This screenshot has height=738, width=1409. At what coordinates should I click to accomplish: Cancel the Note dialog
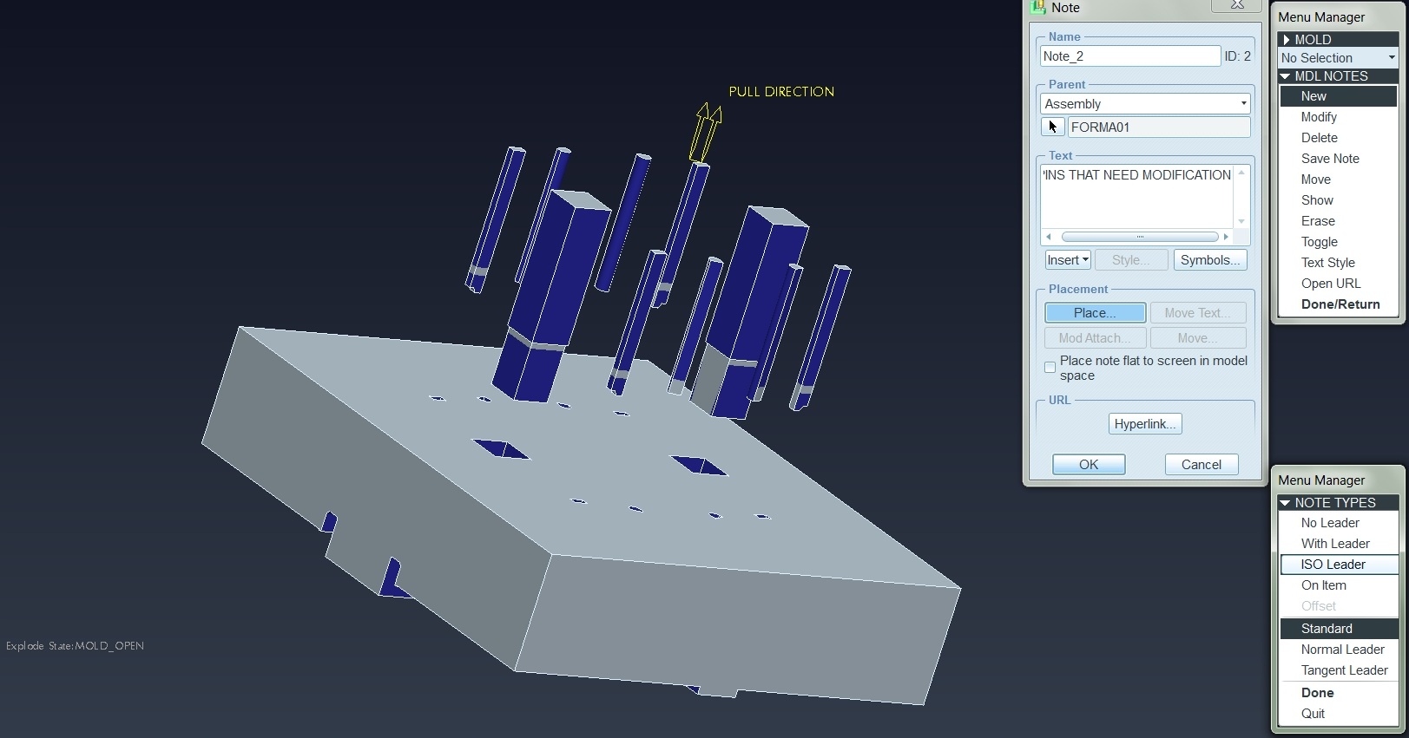tap(1202, 465)
